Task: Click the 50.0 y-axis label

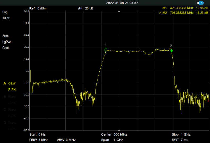Action: point(27,11)
